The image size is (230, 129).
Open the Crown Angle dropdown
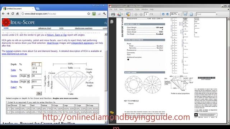point(25,76)
